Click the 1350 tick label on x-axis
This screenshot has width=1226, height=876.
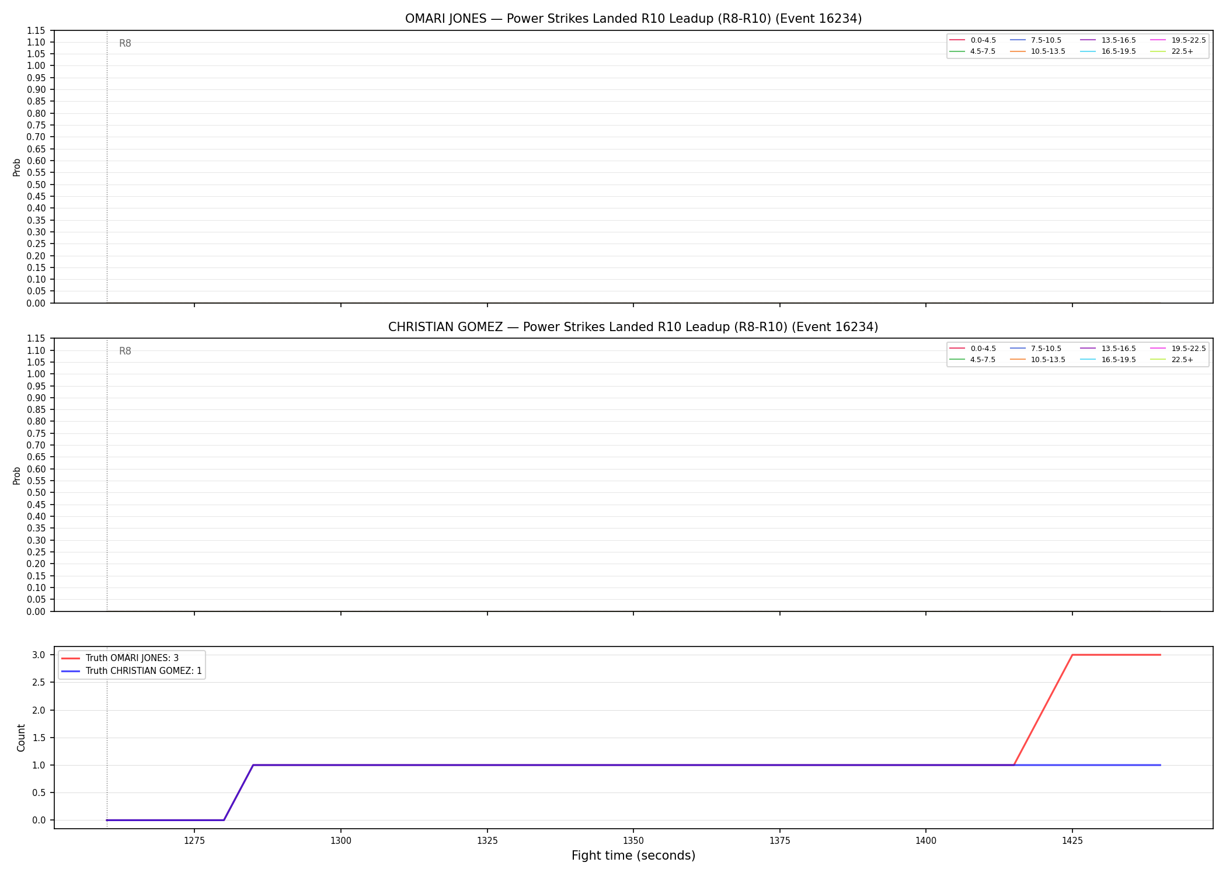(x=633, y=841)
